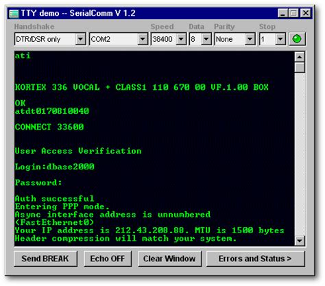
Task: Click the terminal scrollbar up arrow
Action: click(300, 57)
